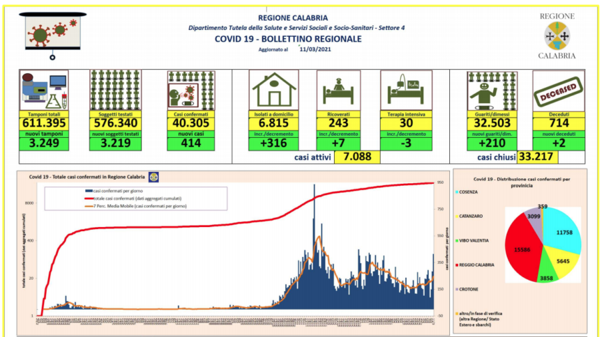Screen dimensions: 604x337
Task: Click the Regione Calabria logo emblem
Action: (556, 35)
